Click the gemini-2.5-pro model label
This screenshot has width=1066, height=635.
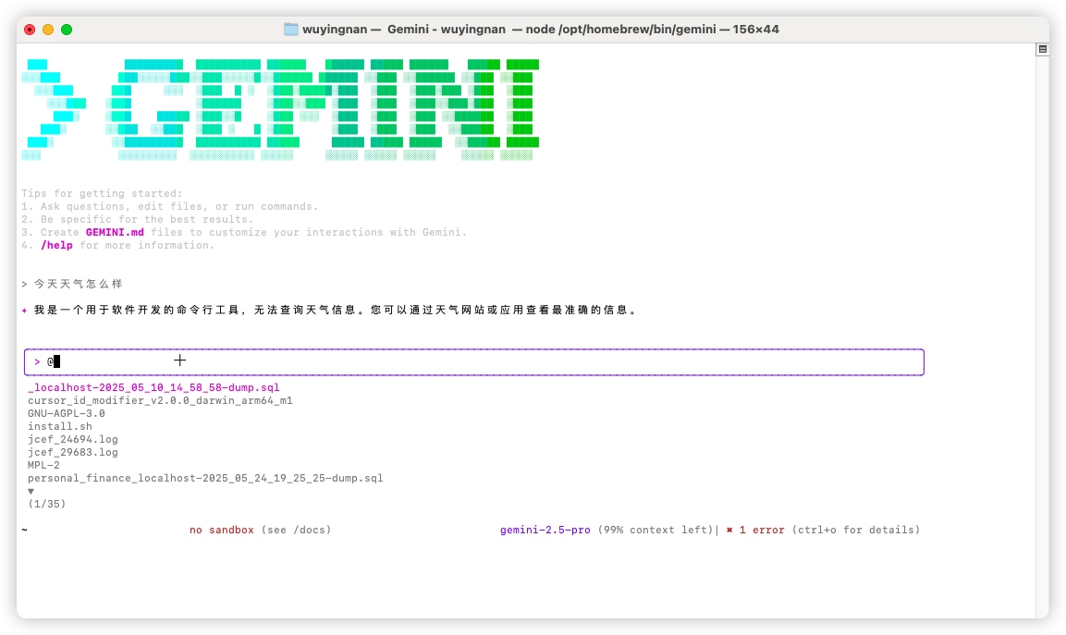click(545, 530)
